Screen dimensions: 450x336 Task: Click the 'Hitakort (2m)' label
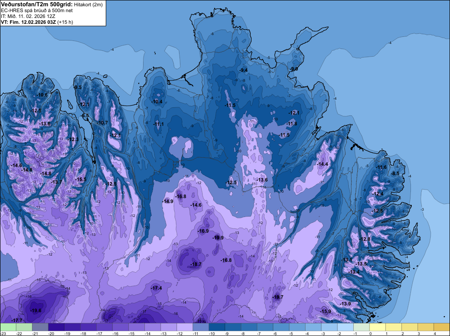88,4
